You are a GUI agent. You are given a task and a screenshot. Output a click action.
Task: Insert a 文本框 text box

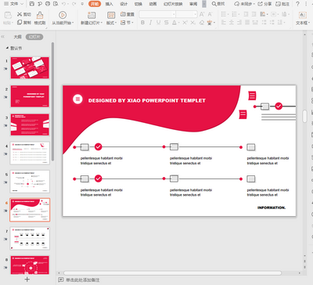click(x=303, y=18)
